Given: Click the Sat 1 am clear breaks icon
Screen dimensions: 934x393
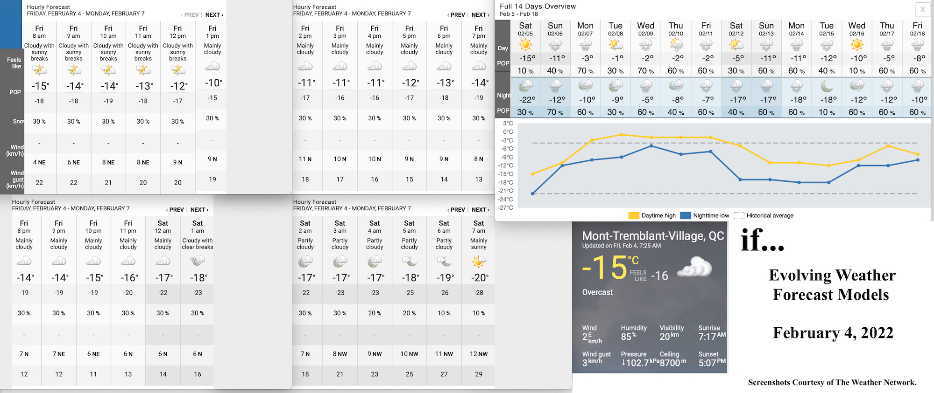Looking at the screenshot, I should (198, 261).
